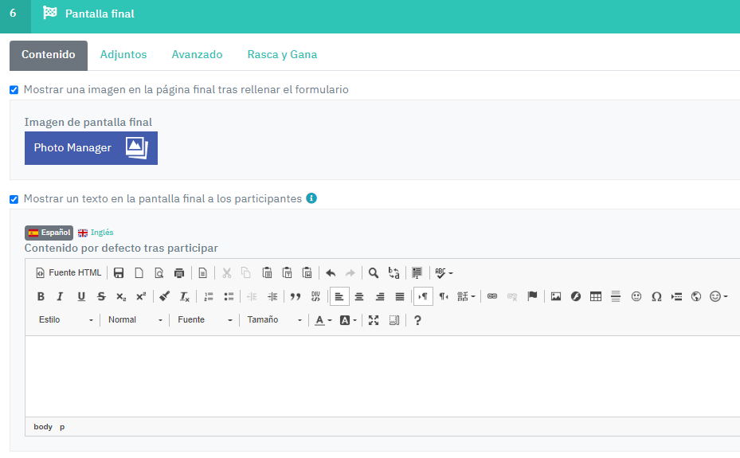Click the Insert Image icon

point(556,296)
